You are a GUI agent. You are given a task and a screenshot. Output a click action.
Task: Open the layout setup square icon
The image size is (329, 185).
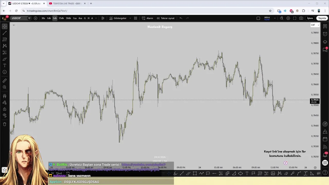[258, 18]
